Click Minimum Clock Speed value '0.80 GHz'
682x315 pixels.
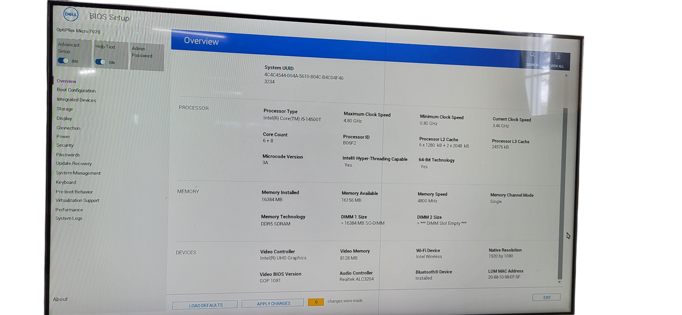click(429, 123)
